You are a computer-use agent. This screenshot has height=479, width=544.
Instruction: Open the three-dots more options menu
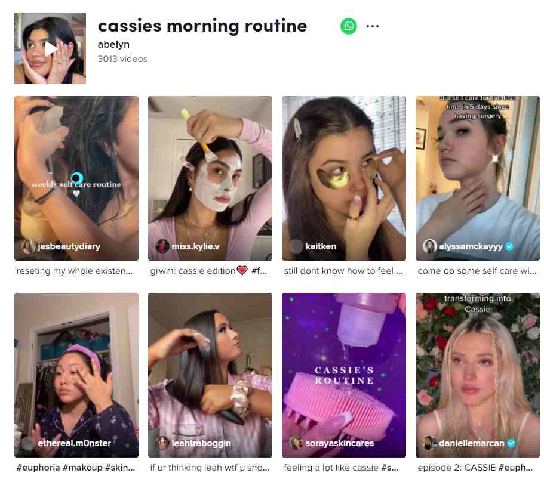pos(372,26)
